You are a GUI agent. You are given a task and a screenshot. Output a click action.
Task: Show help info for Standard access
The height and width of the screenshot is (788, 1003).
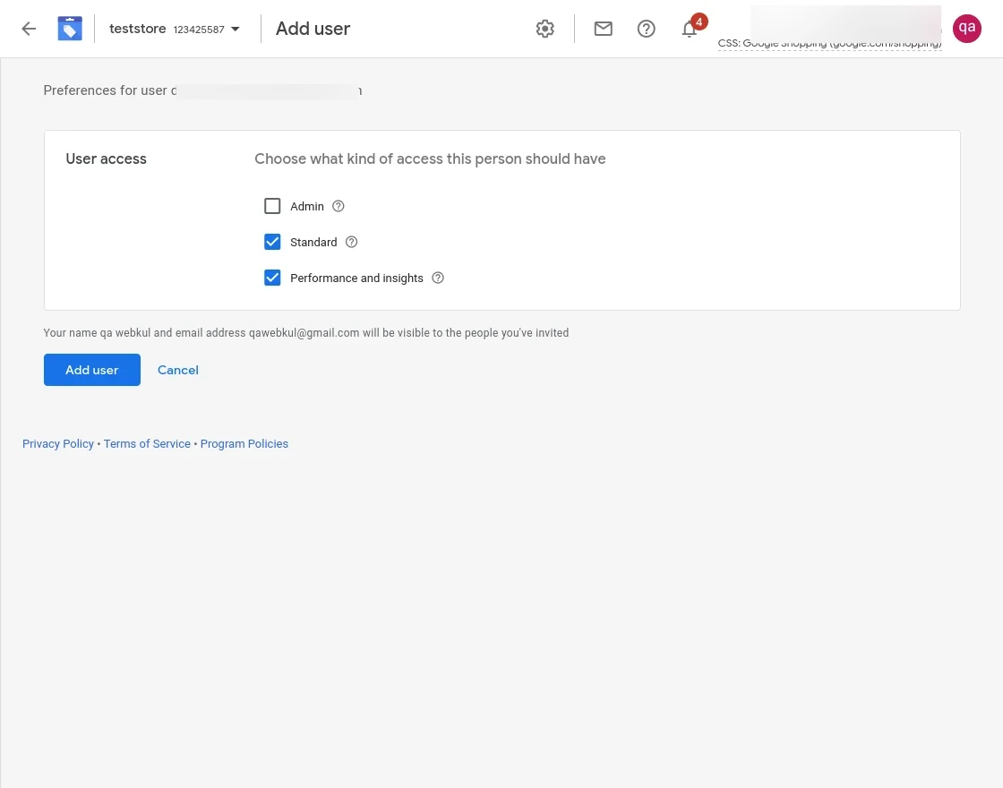click(x=352, y=242)
